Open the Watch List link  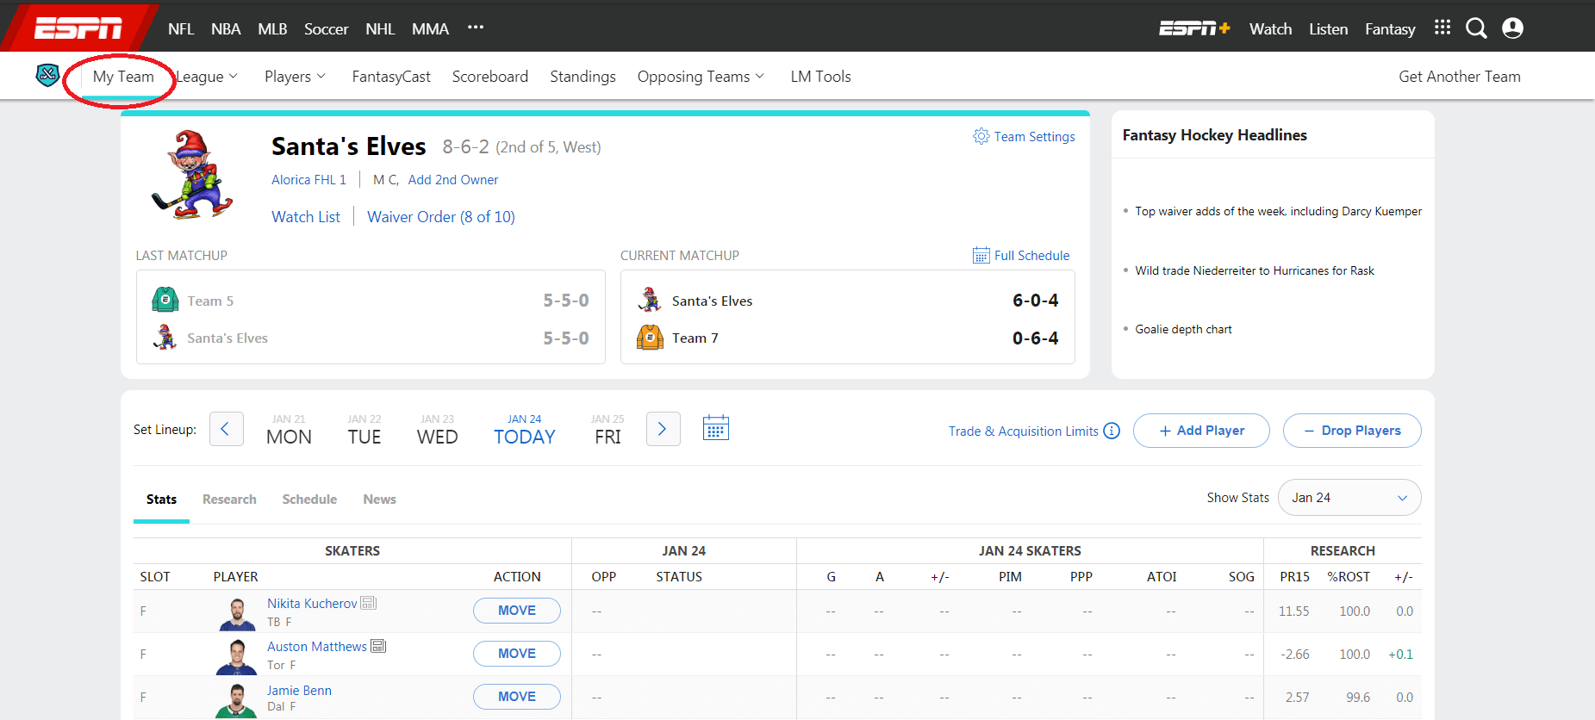(x=306, y=217)
